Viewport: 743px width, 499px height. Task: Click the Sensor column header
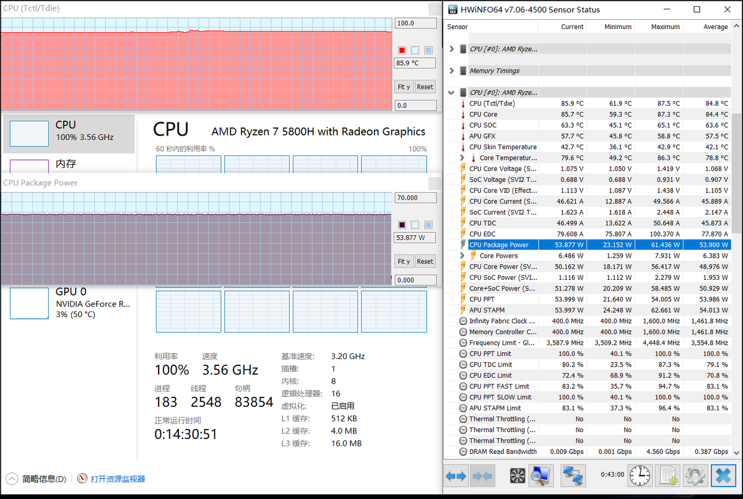(x=491, y=27)
